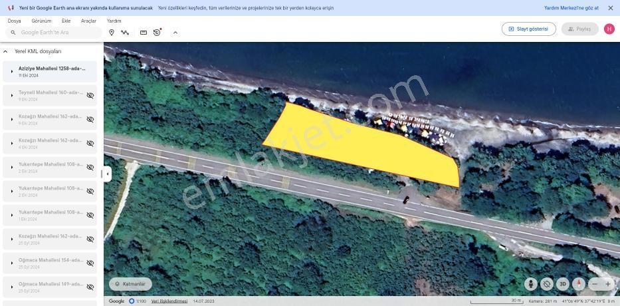Show the Teyneli Mahallesi 160-ada KML layer
This screenshot has height=306, width=620.
[x=90, y=95]
